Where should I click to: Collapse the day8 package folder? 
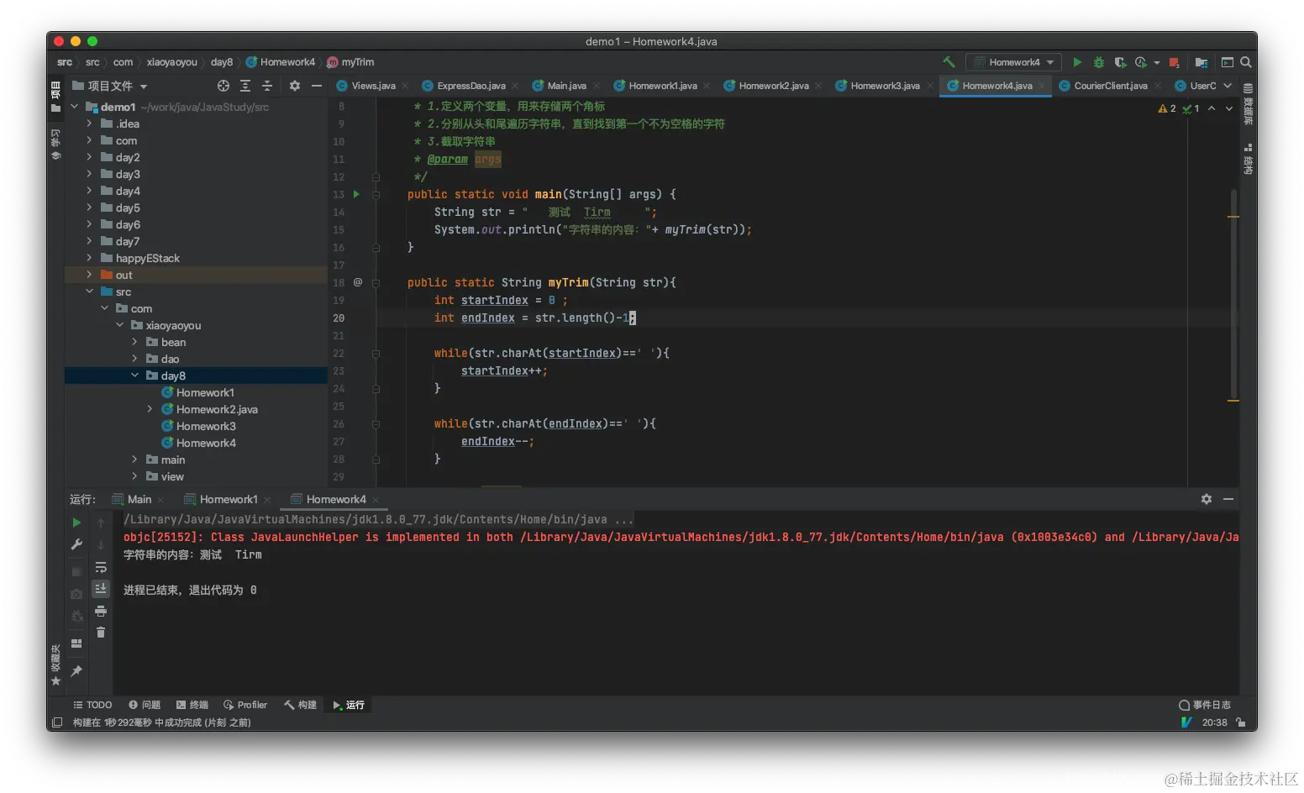134,375
